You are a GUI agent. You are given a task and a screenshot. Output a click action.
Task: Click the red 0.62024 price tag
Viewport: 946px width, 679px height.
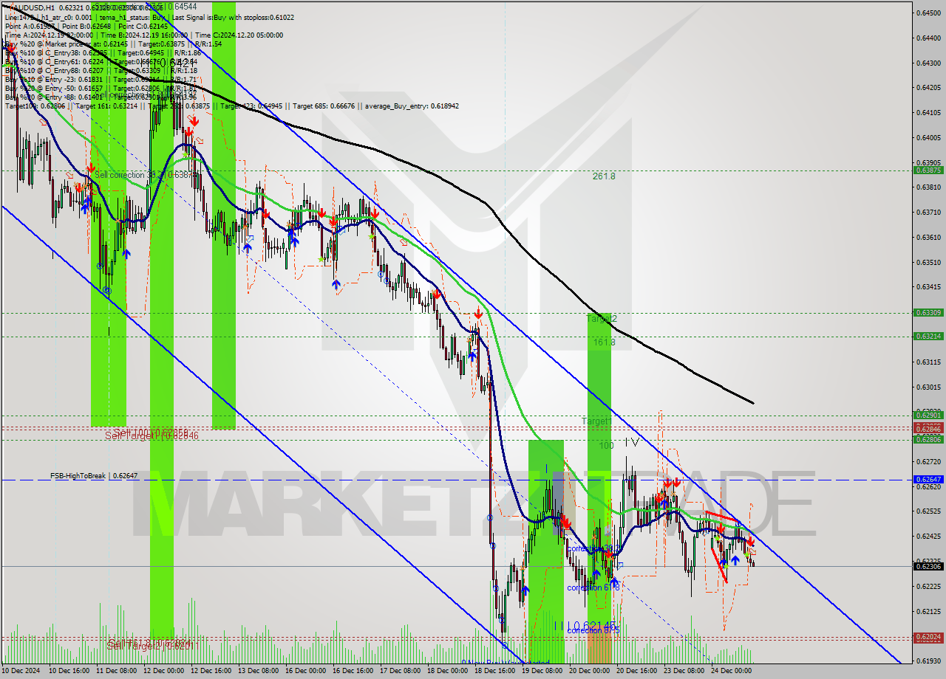928,637
